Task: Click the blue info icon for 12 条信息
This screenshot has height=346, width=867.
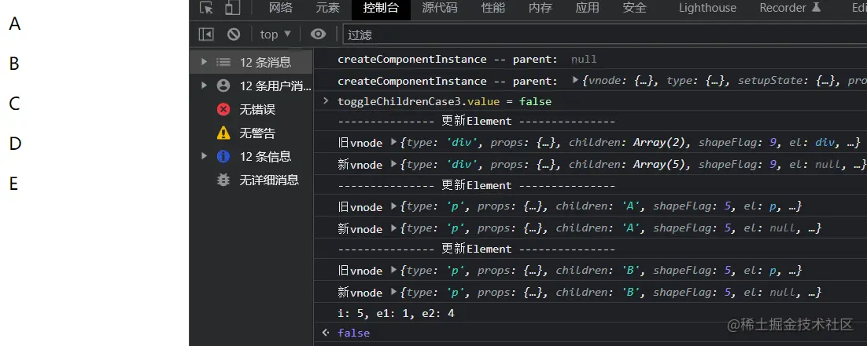Action: 223,156
